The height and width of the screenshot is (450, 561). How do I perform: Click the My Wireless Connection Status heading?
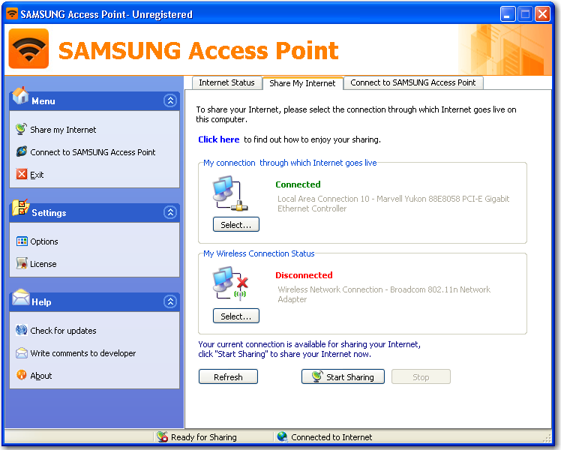[259, 253]
